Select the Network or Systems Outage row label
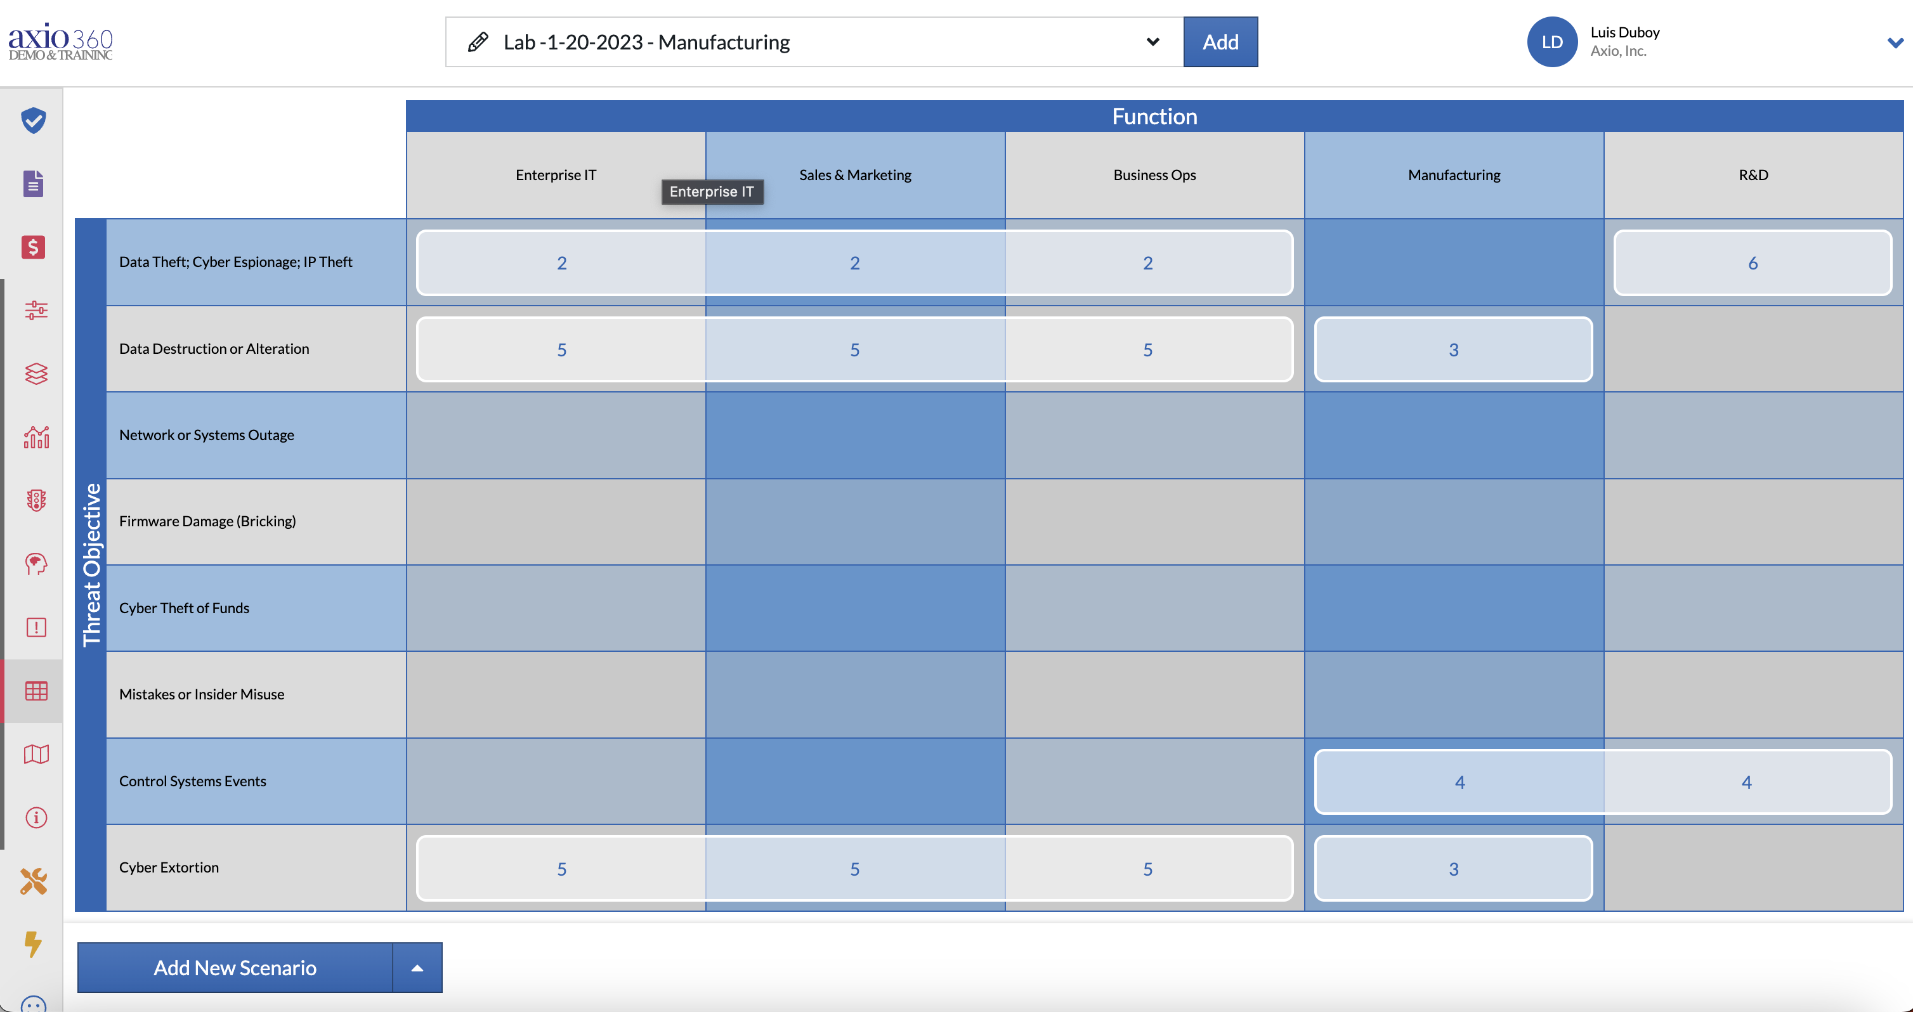The height and width of the screenshot is (1012, 1913). (256, 435)
